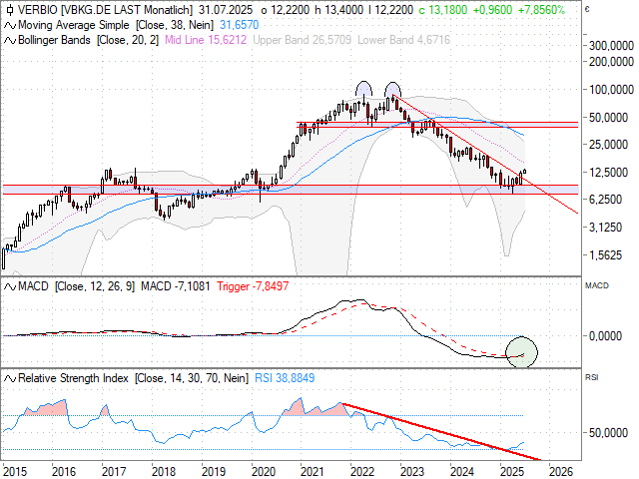Click the 2025 label on time axis
639x479 pixels.
(512, 472)
